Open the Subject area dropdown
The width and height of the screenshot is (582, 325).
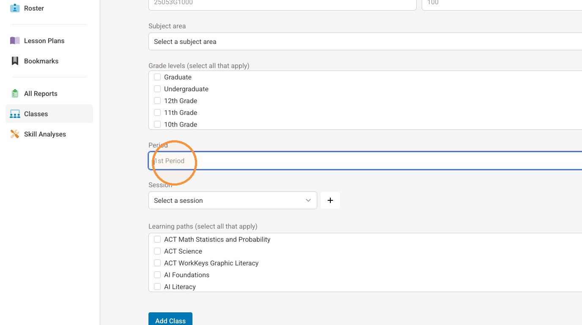(x=365, y=41)
